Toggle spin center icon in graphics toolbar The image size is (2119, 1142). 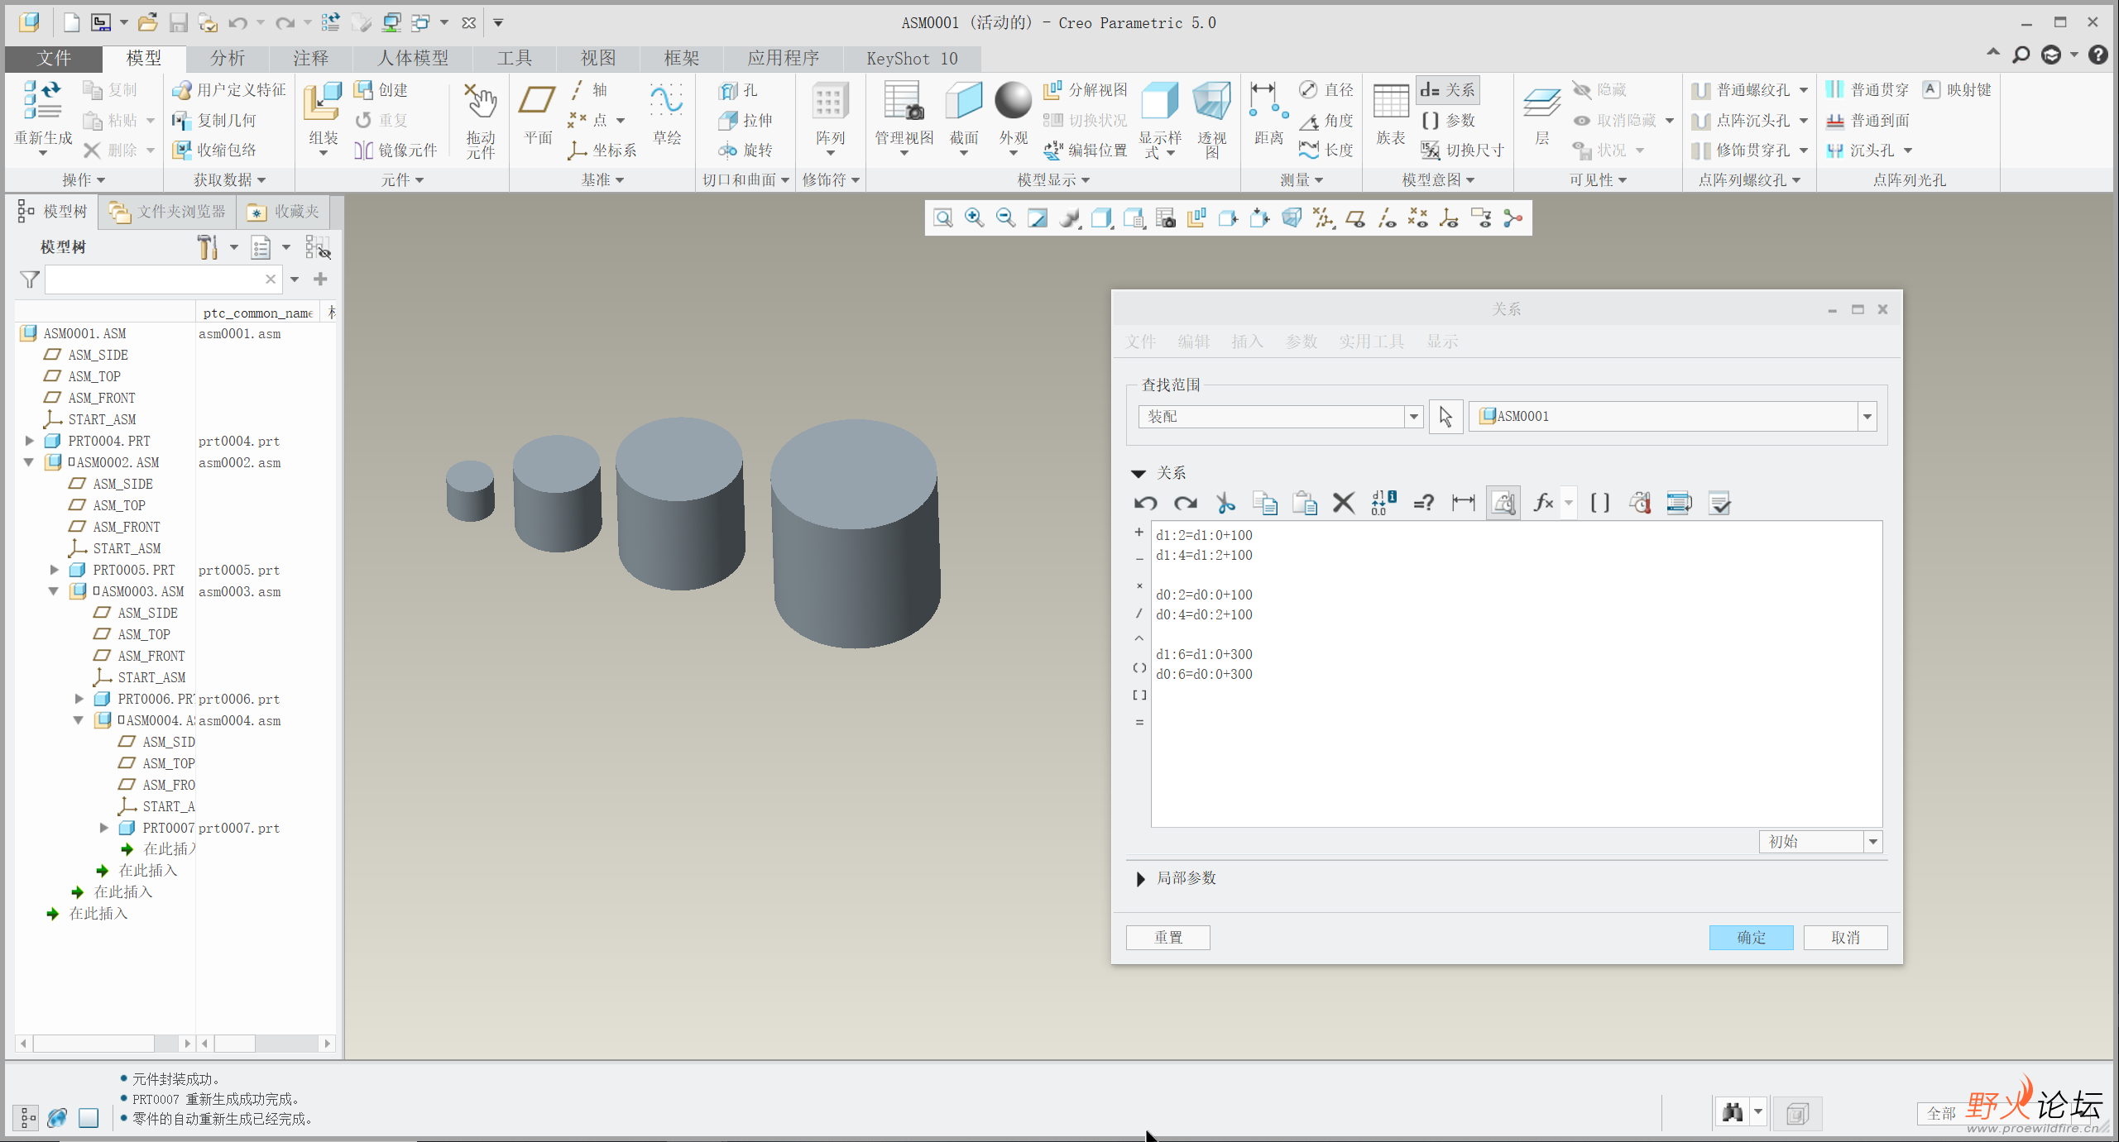[x=1513, y=217]
